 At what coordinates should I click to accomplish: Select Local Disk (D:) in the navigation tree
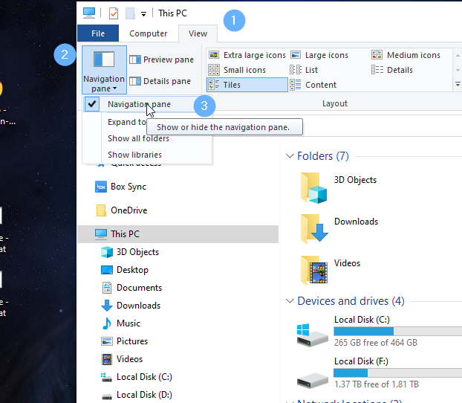136,395
